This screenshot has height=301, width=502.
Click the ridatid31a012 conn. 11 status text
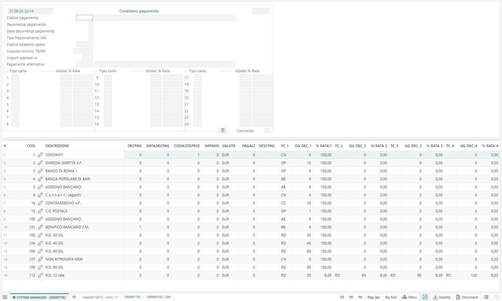click(100, 297)
